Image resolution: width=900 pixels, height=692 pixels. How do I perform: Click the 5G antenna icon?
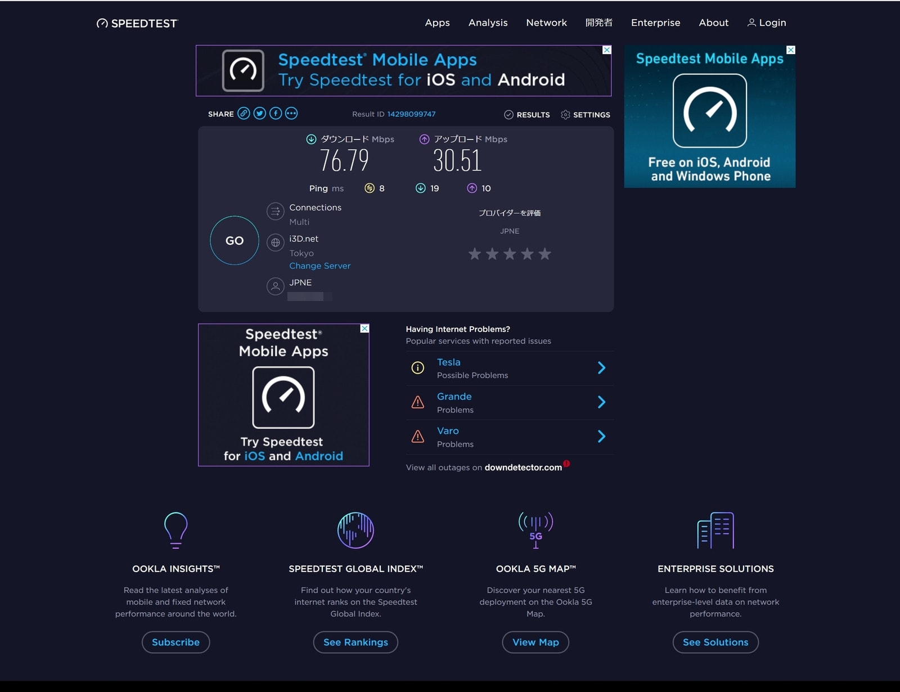coord(535,530)
